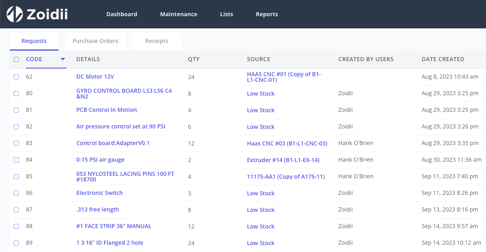Check the box for request 80

(x=16, y=93)
